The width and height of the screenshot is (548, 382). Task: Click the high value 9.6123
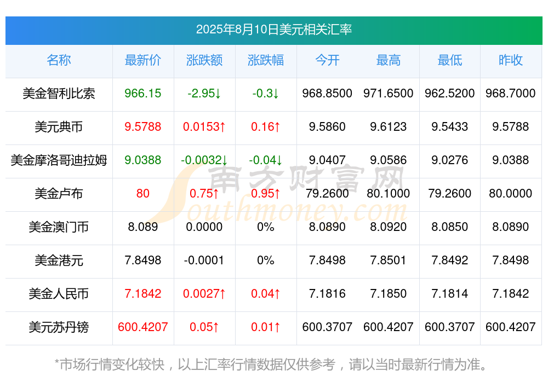[x=389, y=127]
